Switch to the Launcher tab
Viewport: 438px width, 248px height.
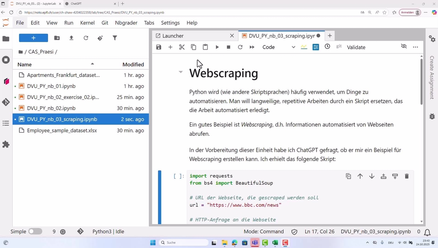point(173,36)
